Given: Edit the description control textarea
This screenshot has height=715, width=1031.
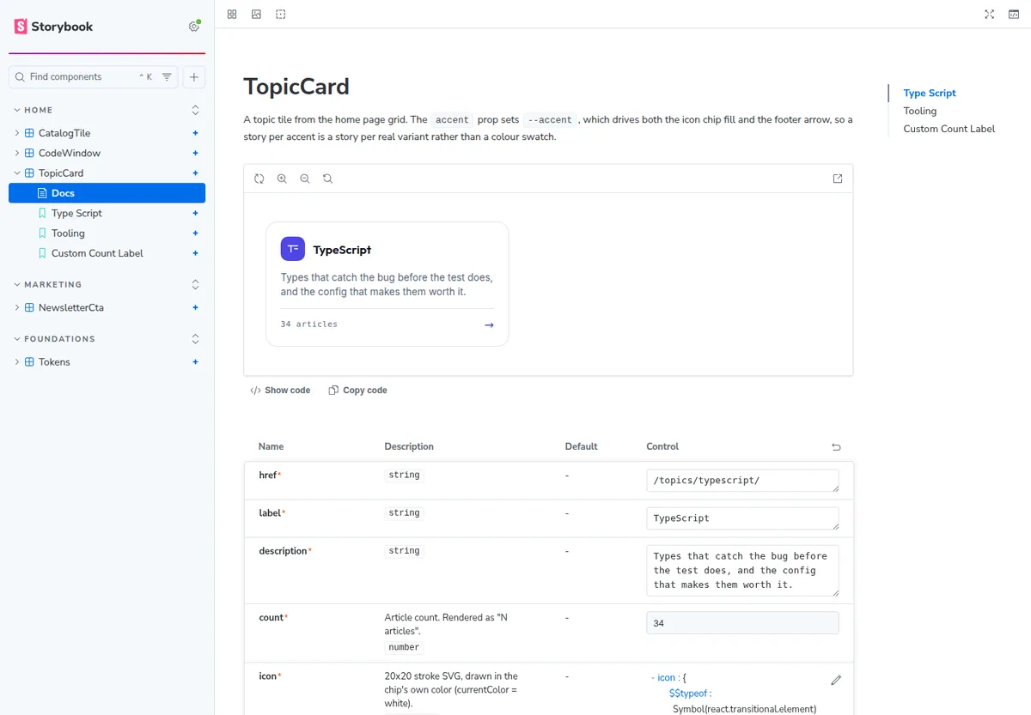Looking at the screenshot, I should (742, 571).
